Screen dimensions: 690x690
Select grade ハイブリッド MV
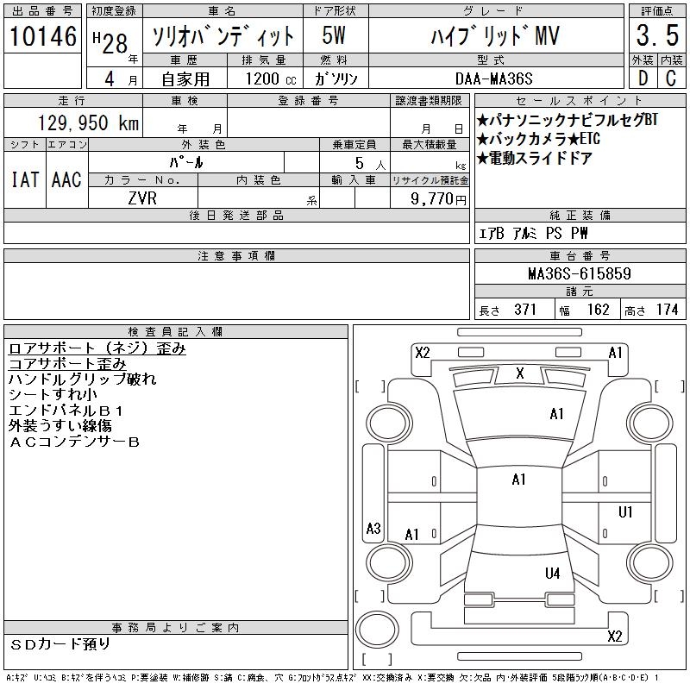[495, 36]
